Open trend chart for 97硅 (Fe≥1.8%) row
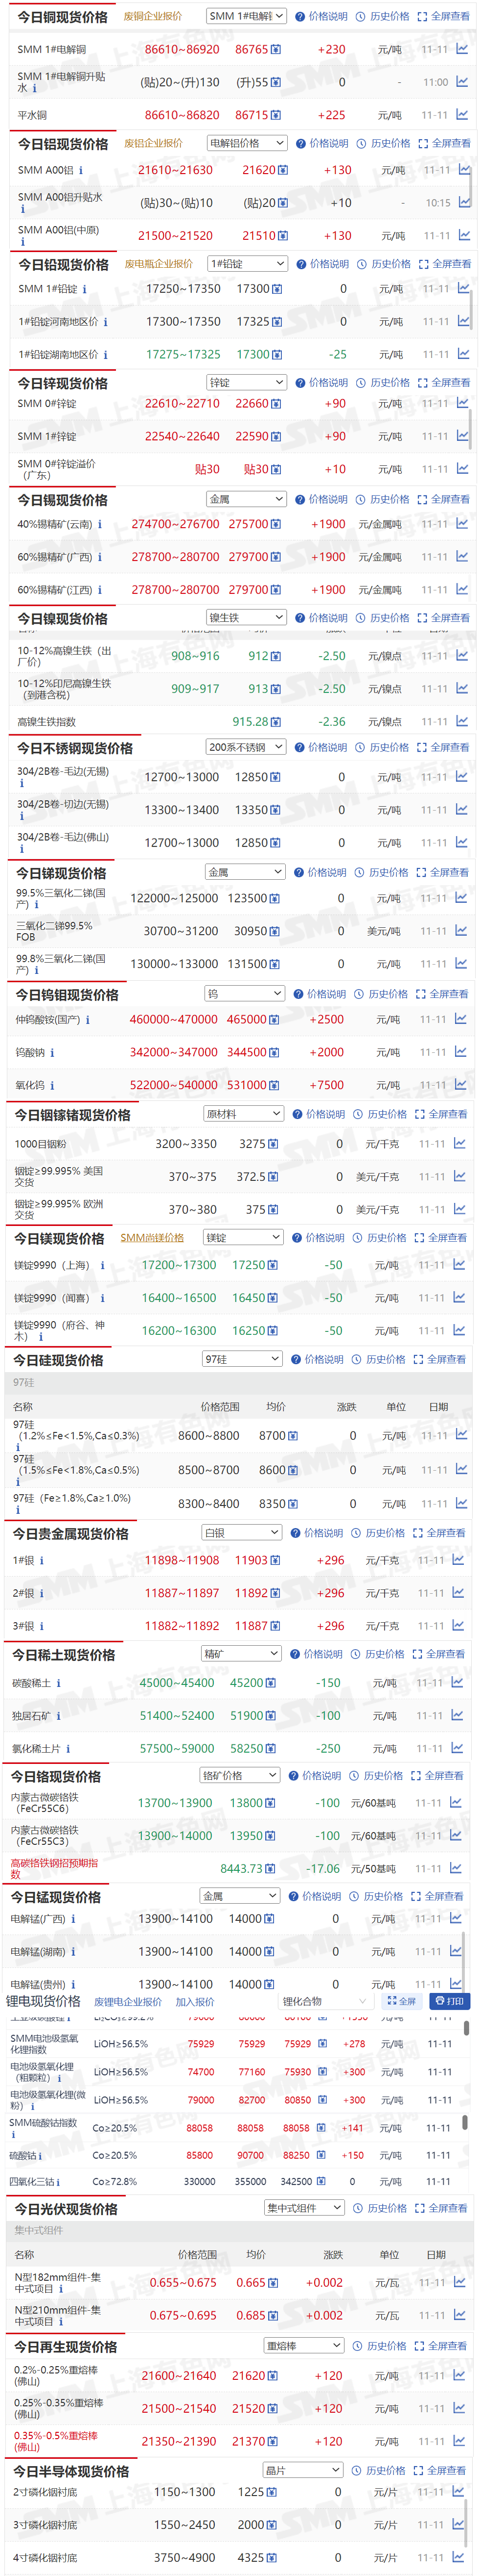This screenshot has height=2576, width=481. click(461, 1503)
